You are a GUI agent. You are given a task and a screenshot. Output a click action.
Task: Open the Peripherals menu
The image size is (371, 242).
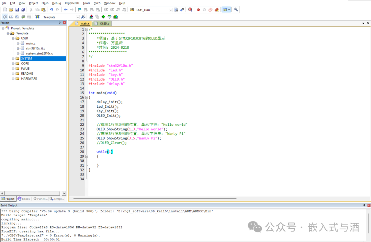click(72, 3)
